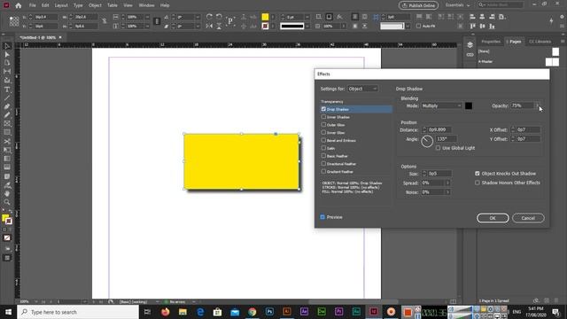The height and width of the screenshot is (319, 567).
Task: Select the Pen tool
Action: pos(7,106)
